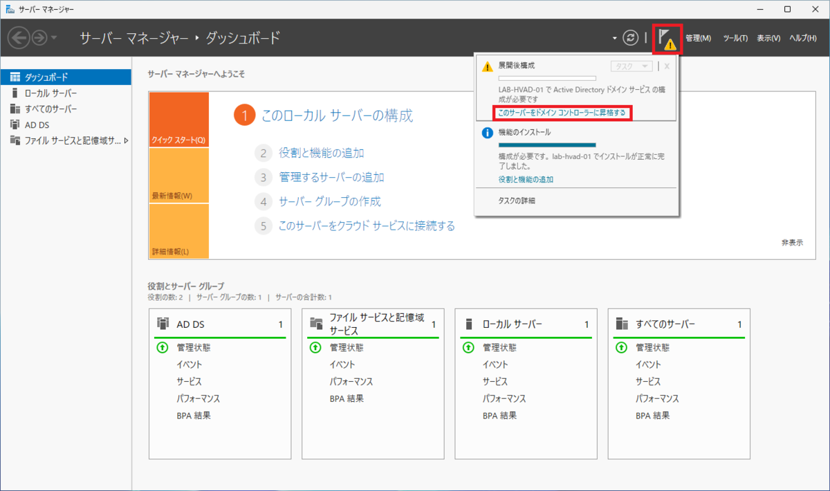The width and height of the screenshot is (830, 491).
Task: Select the 最新情報(W) tile
Action: click(178, 175)
